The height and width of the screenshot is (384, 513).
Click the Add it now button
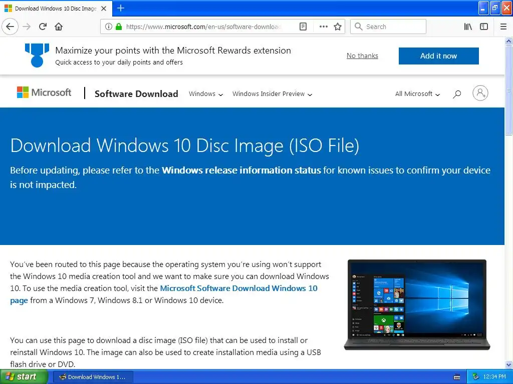tap(438, 56)
